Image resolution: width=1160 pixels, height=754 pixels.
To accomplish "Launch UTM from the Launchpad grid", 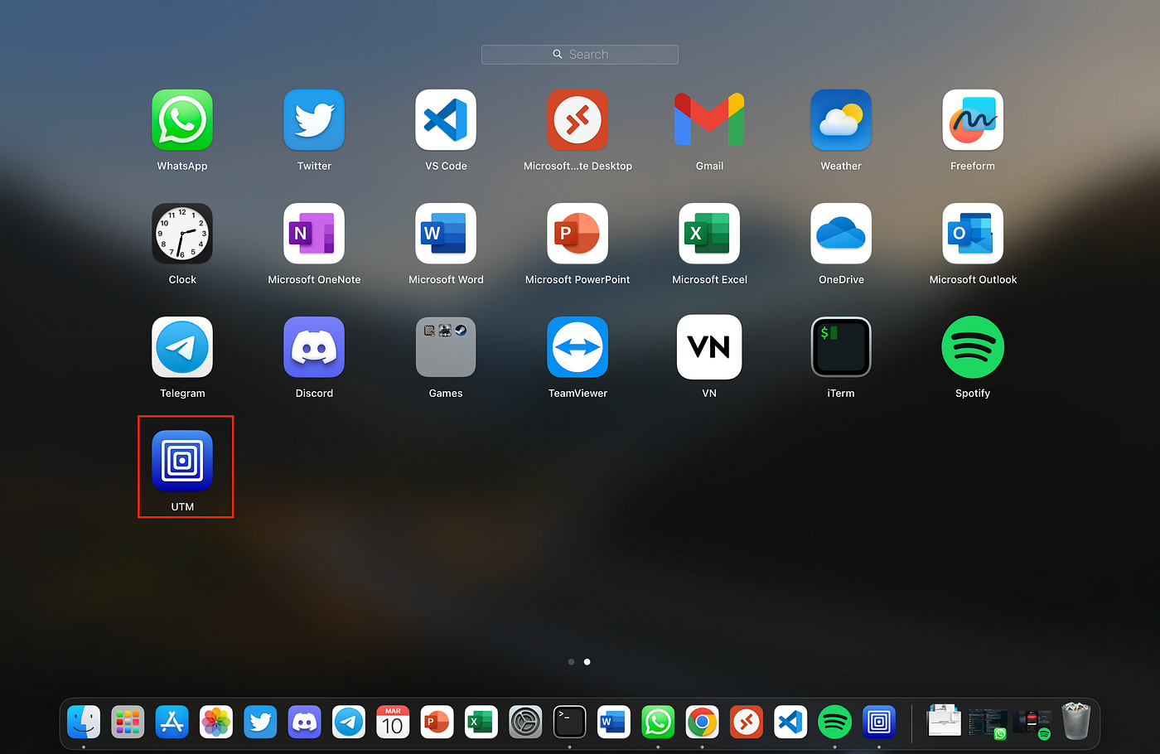I will (x=182, y=461).
